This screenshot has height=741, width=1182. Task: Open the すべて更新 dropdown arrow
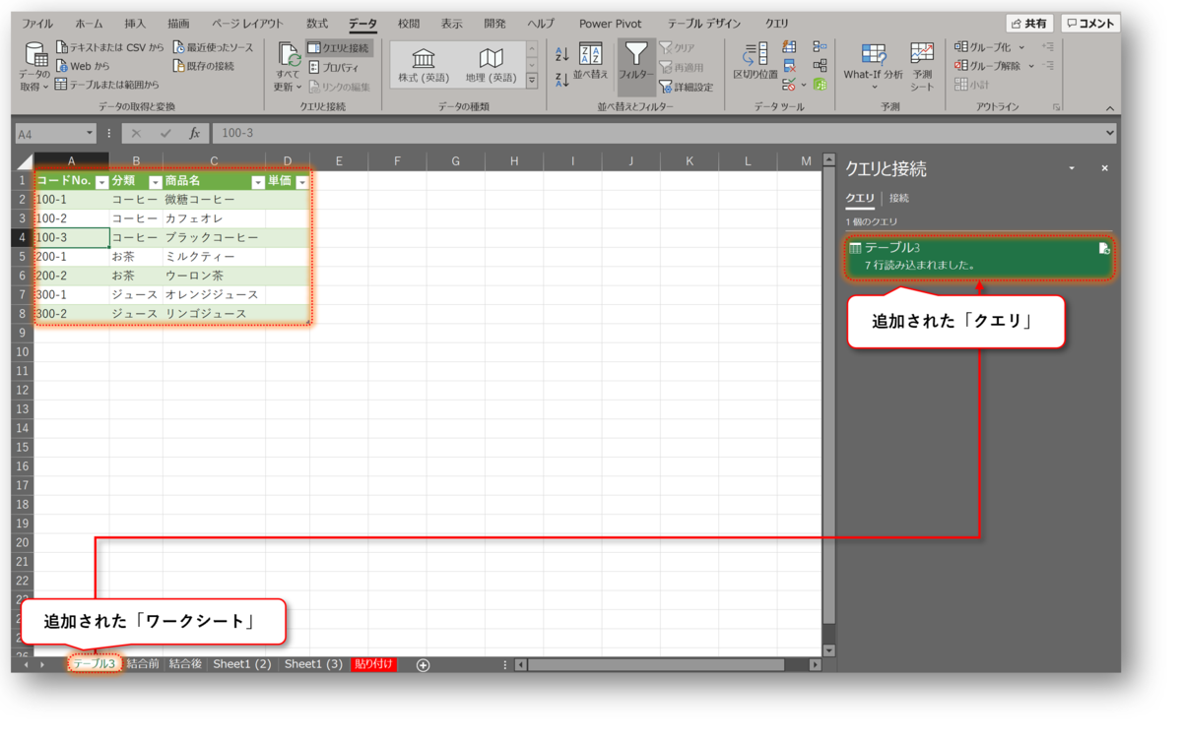click(x=298, y=87)
